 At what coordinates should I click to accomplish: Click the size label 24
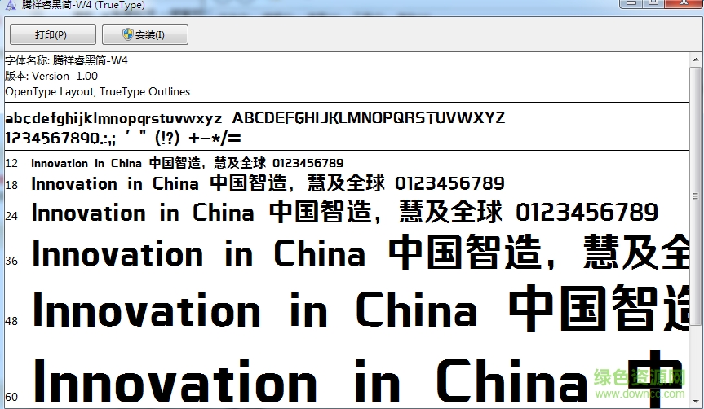click(x=11, y=216)
